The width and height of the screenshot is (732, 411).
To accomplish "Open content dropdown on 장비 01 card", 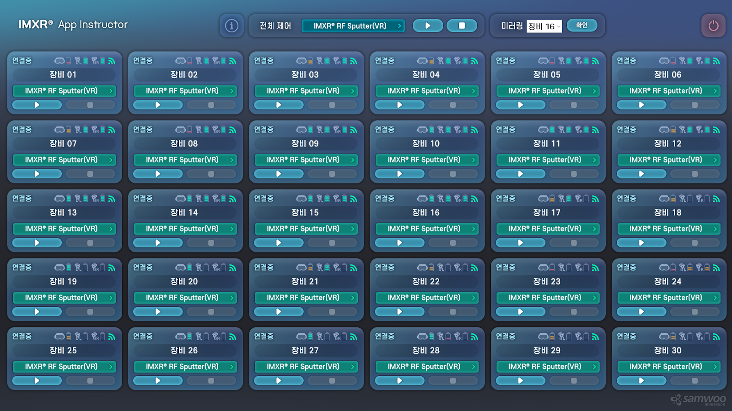I will point(64,91).
